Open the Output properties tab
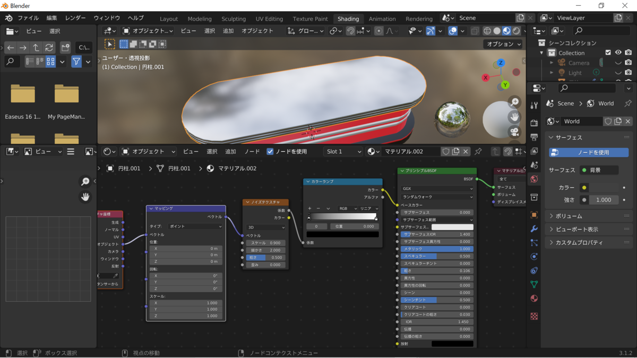 (x=534, y=137)
